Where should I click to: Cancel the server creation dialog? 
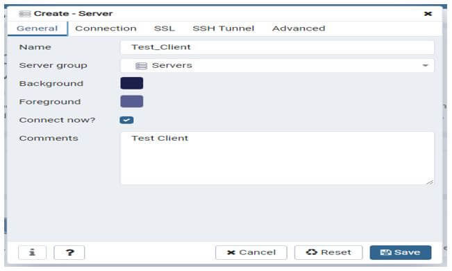[251, 252]
